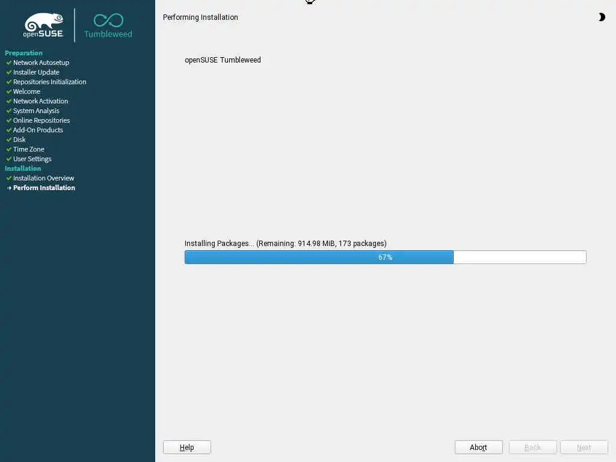616x462 pixels.
Task: Open the Help button
Action: pos(187,448)
